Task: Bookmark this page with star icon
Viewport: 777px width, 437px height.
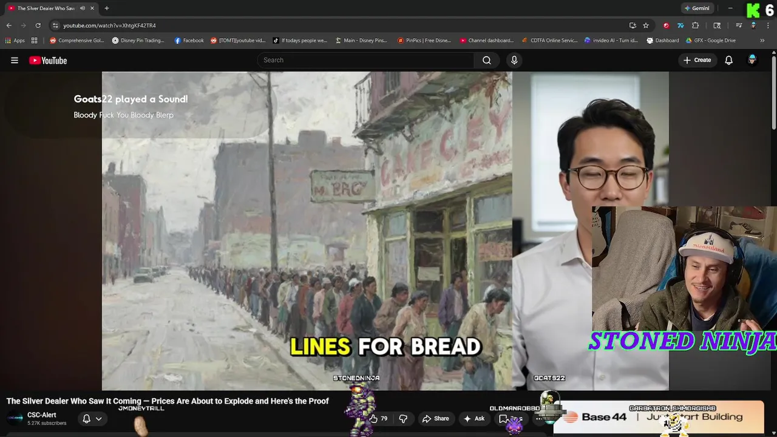Action: (646, 25)
